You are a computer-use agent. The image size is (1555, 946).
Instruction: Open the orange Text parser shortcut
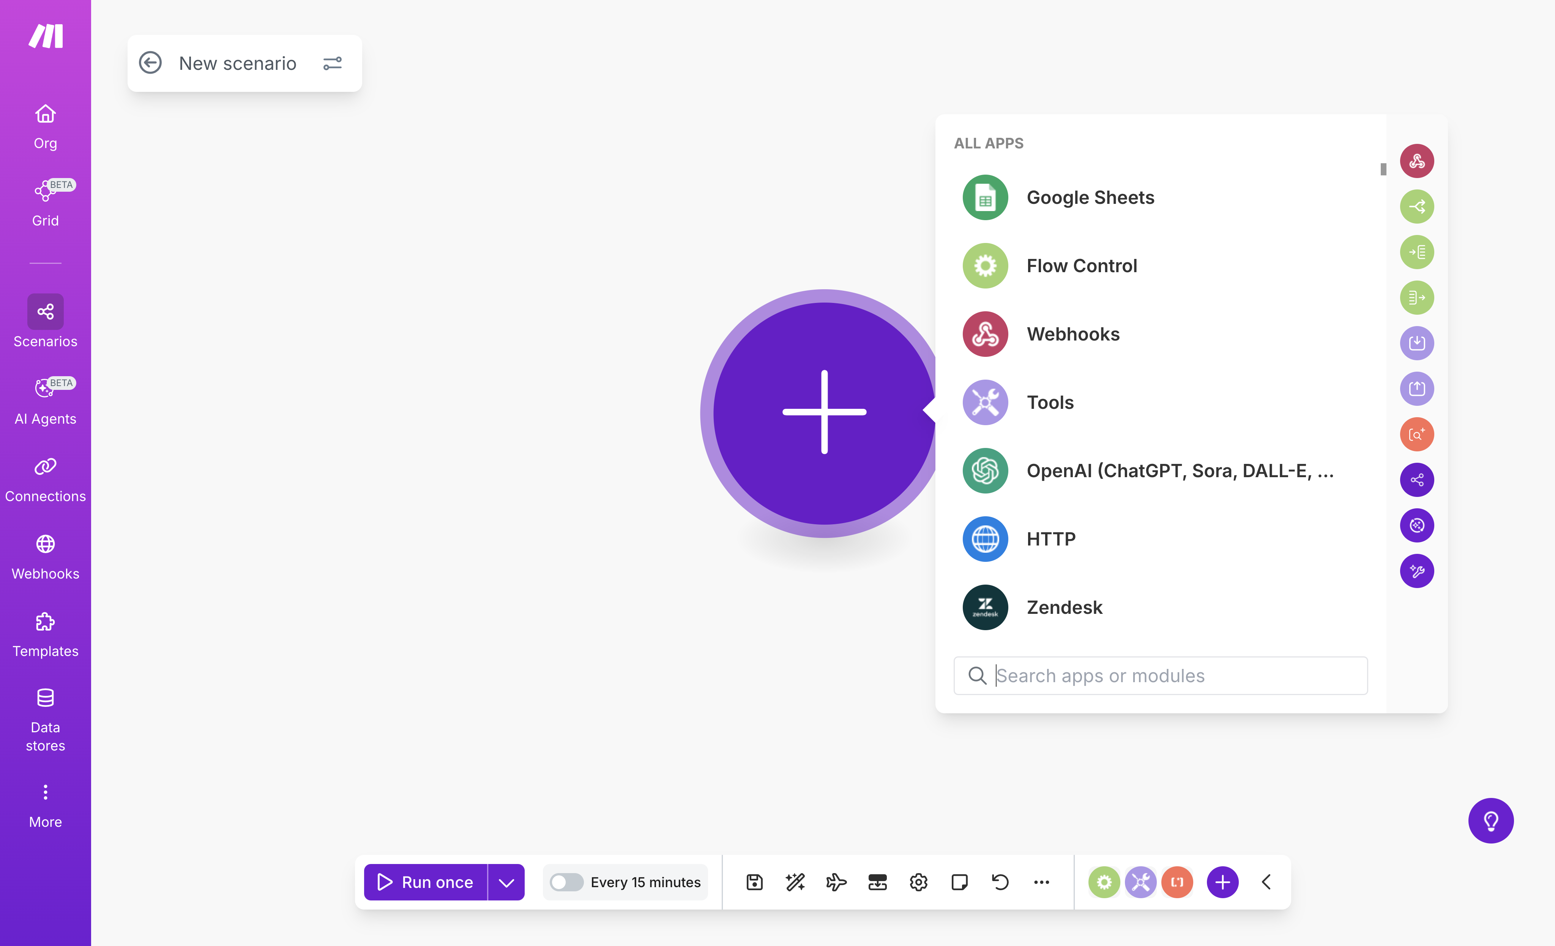click(x=1177, y=882)
